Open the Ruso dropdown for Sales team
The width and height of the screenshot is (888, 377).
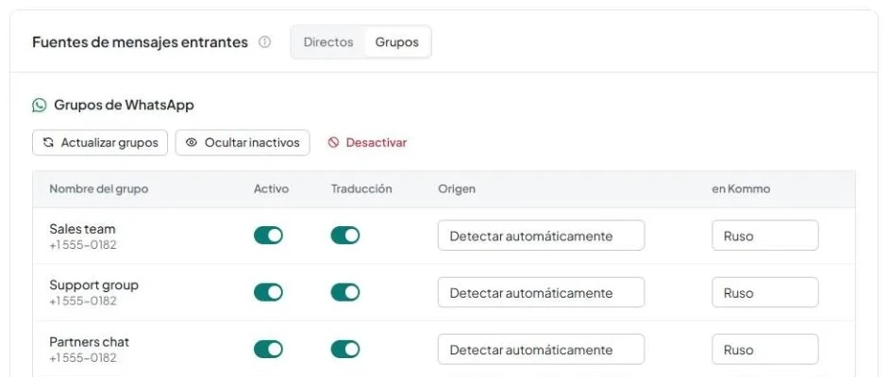click(765, 236)
